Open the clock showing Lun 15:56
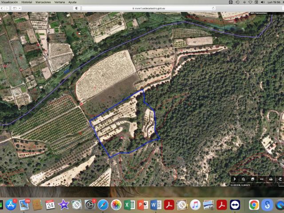The width and height of the screenshot is (284, 213). point(274,2)
